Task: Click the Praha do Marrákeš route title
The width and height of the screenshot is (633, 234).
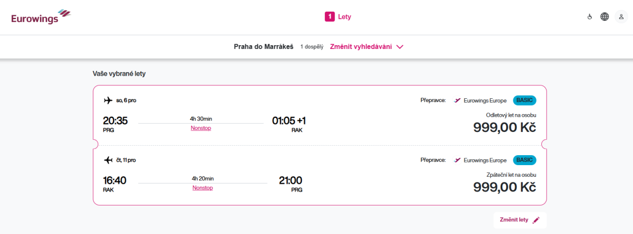Action: tap(263, 47)
